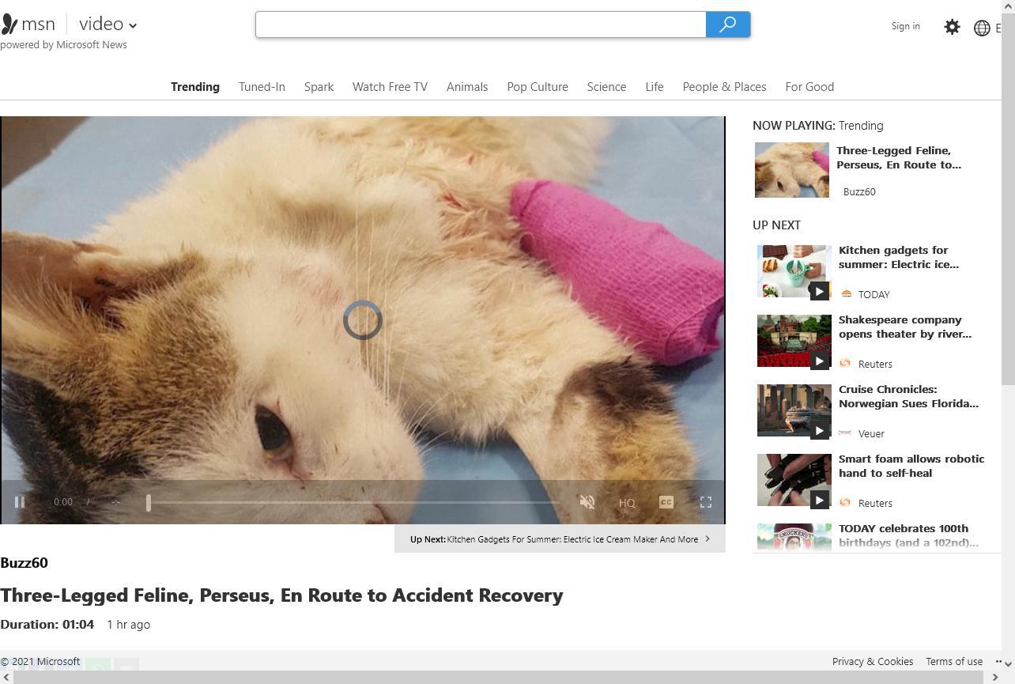Enter fullscreen video mode
The width and height of the screenshot is (1015, 684).
click(706, 502)
